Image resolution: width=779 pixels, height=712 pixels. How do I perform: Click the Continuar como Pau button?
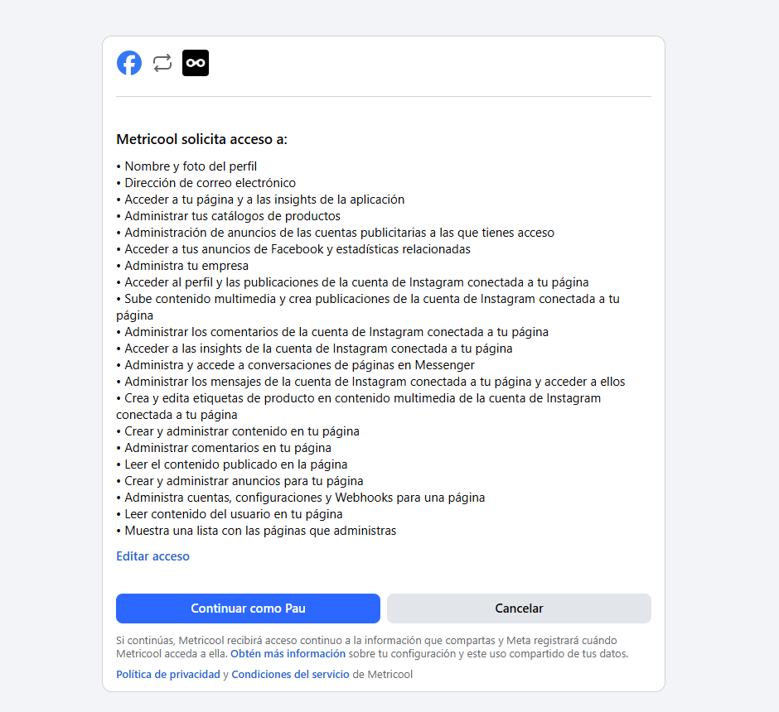tap(248, 609)
